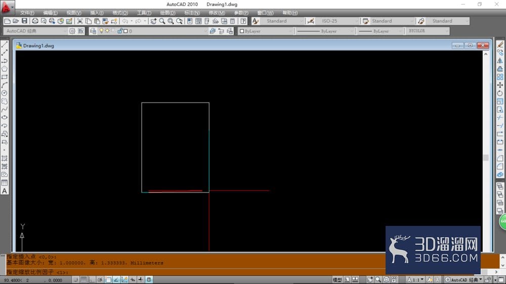Screen dimensions: 506x284
Task: Open the 修改(M) menu
Action: point(217,13)
